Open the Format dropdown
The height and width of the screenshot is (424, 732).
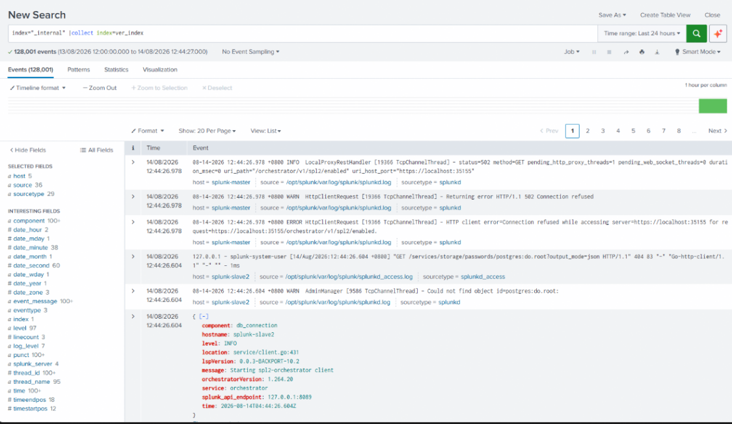click(148, 131)
